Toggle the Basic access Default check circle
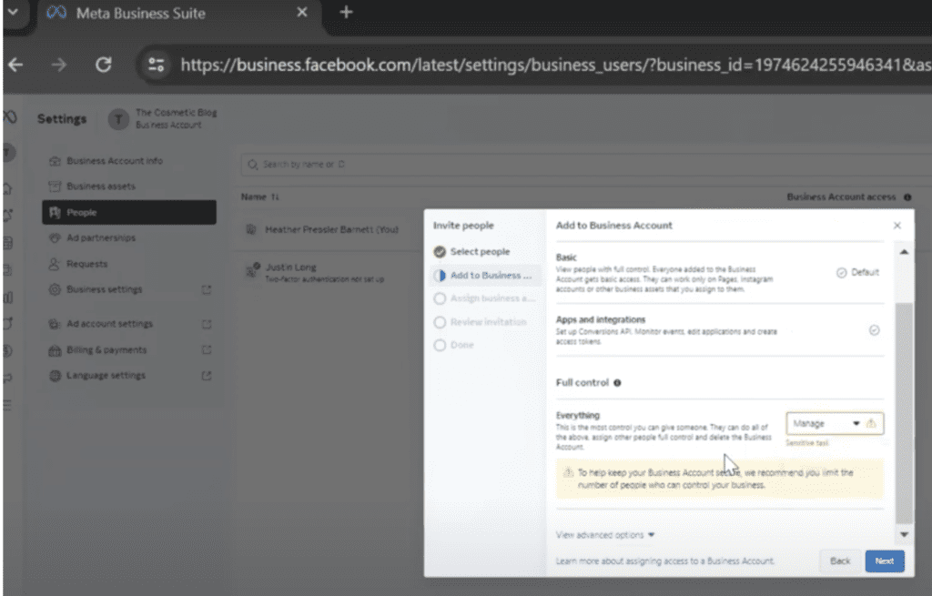932x596 pixels. 842,272
